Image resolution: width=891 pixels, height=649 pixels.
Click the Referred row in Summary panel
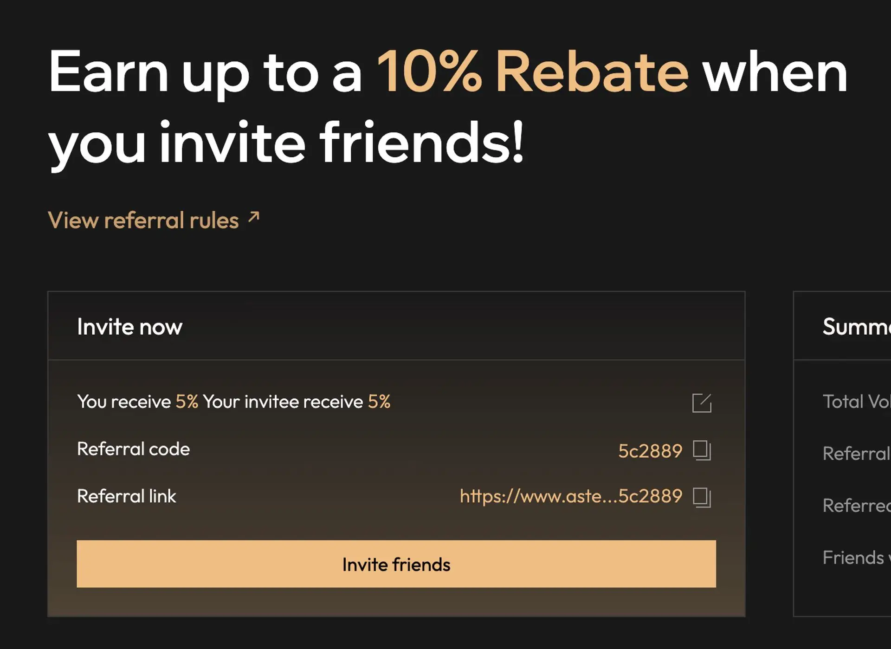pos(856,505)
